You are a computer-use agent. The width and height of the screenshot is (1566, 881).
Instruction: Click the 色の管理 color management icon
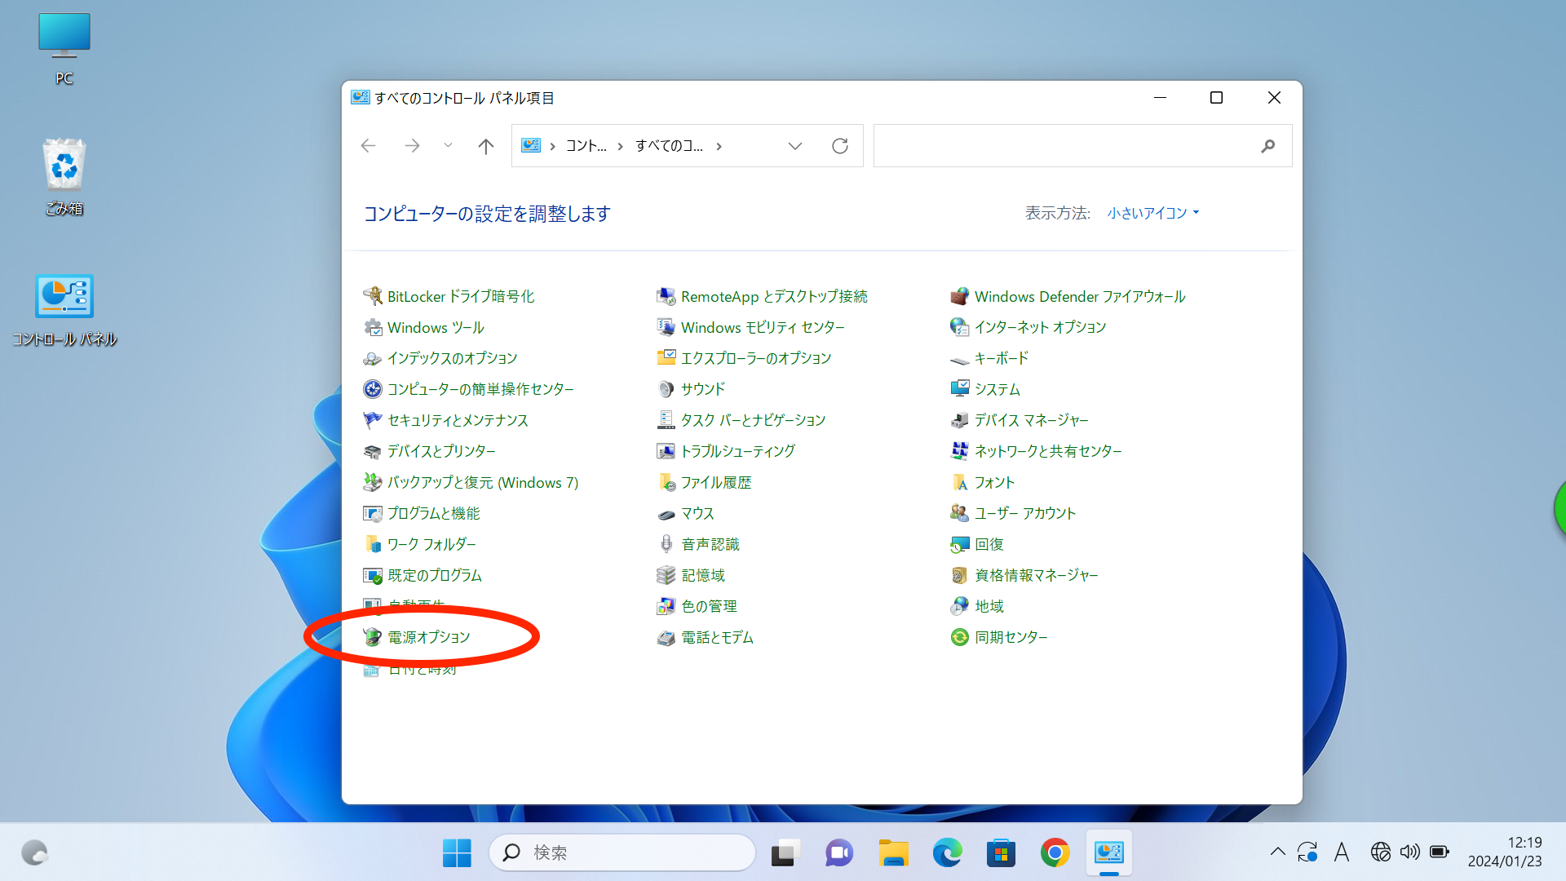coord(666,606)
